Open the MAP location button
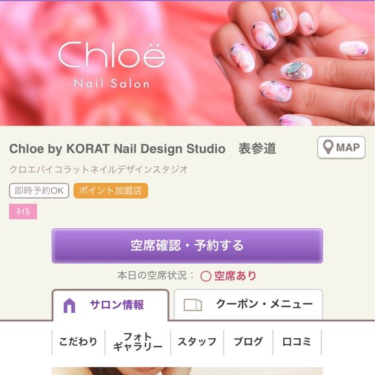 pos(341,147)
